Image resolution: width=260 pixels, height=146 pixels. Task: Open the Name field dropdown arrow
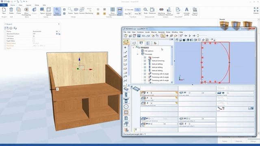click(59, 31)
